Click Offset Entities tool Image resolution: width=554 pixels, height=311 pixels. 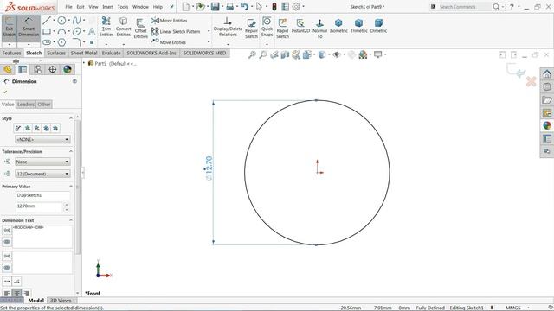(140, 29)
